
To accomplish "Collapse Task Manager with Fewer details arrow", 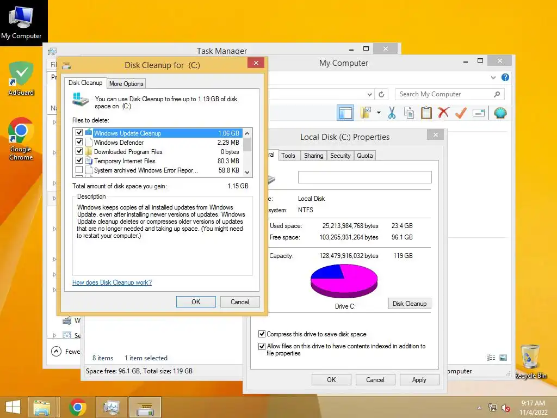I will [x=56, y=351].
